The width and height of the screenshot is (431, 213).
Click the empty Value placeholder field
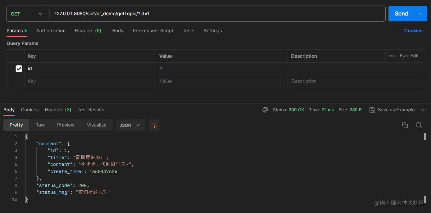(x=222, y=81)
